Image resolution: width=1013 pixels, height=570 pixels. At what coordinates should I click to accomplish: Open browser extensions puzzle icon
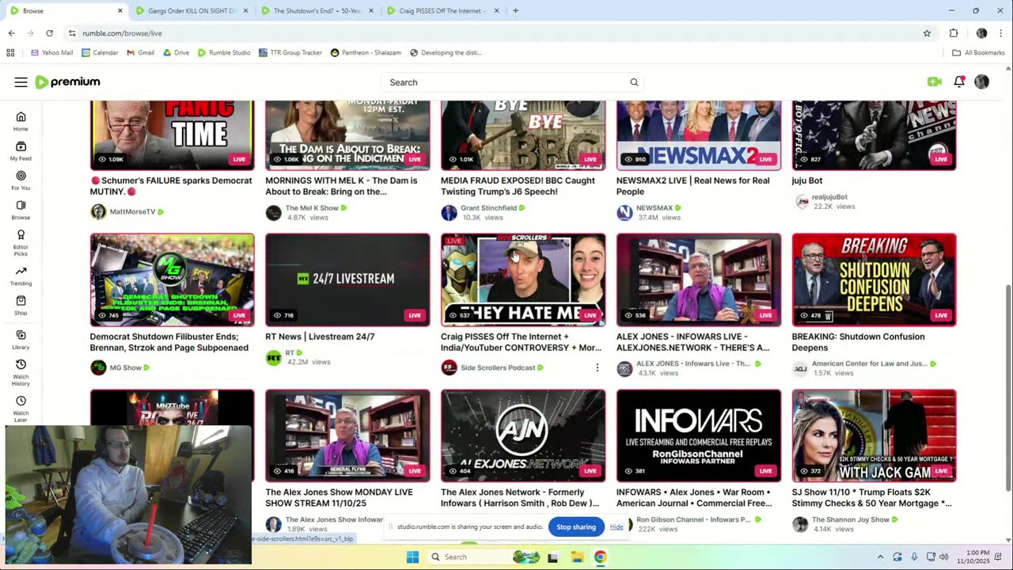coord(954,33)
